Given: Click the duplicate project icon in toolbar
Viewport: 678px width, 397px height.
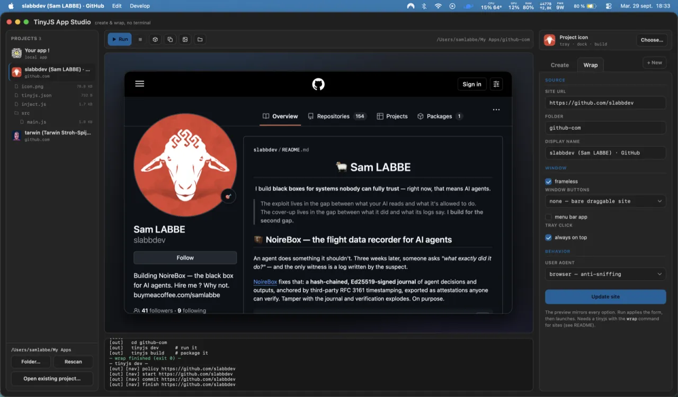Looking at the screenshot, I should [170, 39].
